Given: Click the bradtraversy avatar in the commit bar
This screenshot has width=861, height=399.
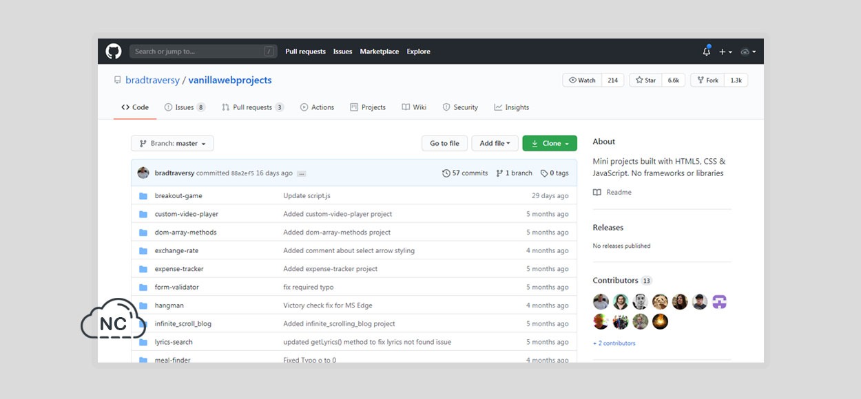Looking at the screenshot, I should (143, 173).
